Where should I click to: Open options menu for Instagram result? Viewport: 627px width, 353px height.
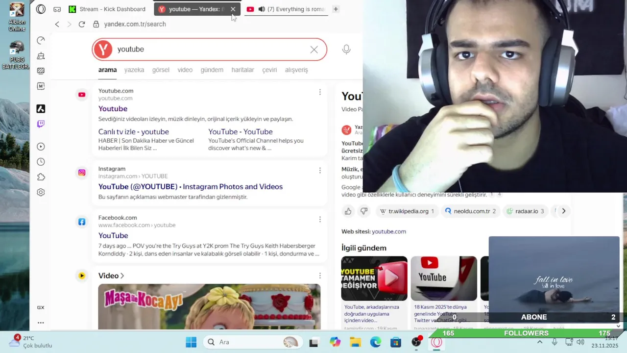point(320,170)
